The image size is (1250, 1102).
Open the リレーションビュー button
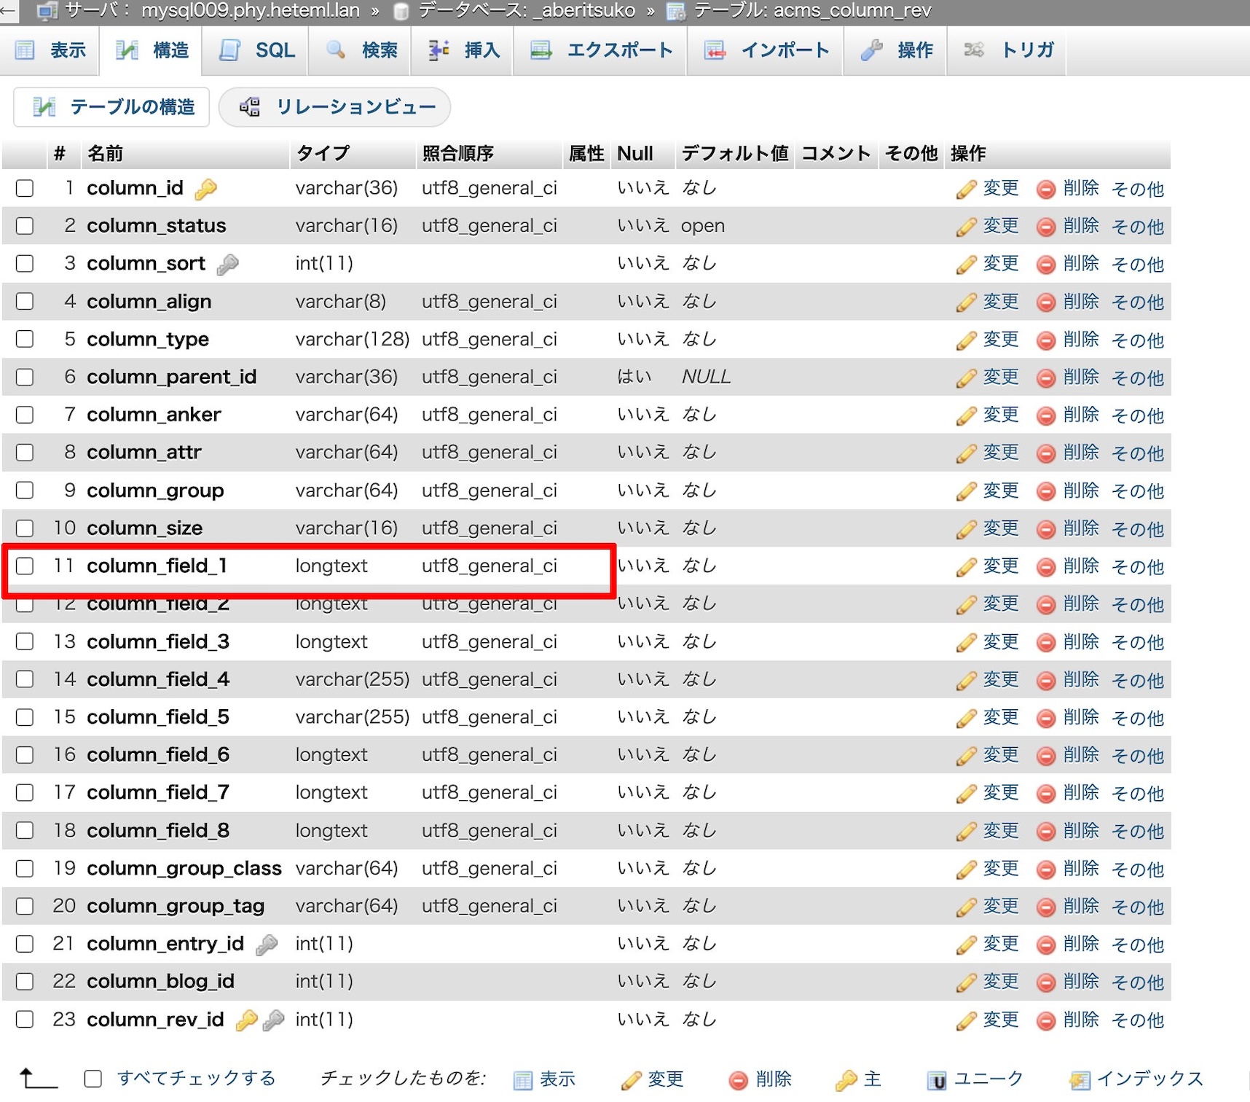(x=336, y=107)
